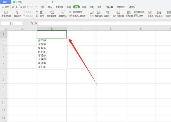Image resolution: width=171 pixels, height=122 pixels.
Task: Click 删除重复项 remove duplicates
Action: [x=76, y=12]
